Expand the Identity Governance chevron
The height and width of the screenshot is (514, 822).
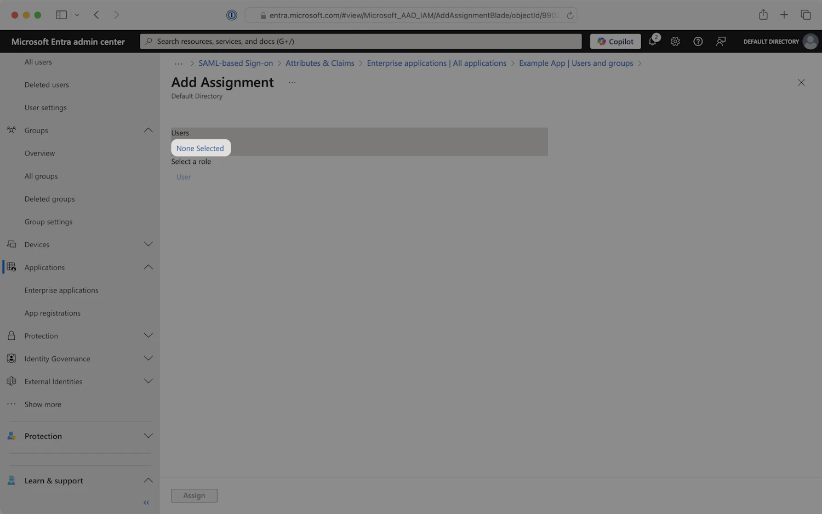[x=148, y=358]
